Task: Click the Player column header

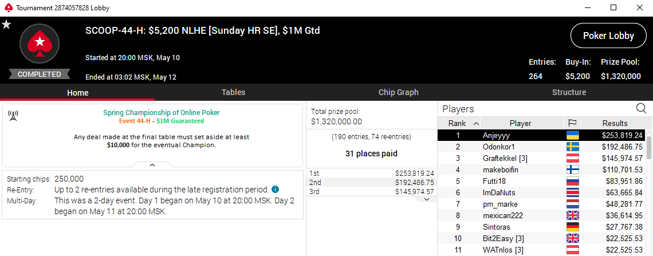Action: (x=520, y=123)
